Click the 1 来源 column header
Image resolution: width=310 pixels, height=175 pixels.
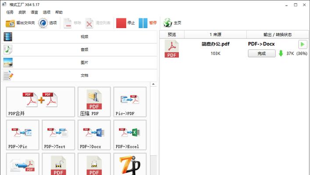coord(215,35)
